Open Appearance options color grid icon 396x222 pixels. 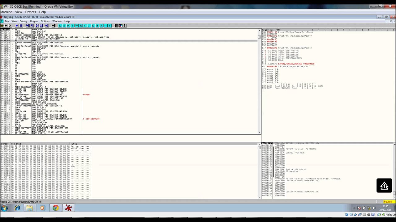121,26
